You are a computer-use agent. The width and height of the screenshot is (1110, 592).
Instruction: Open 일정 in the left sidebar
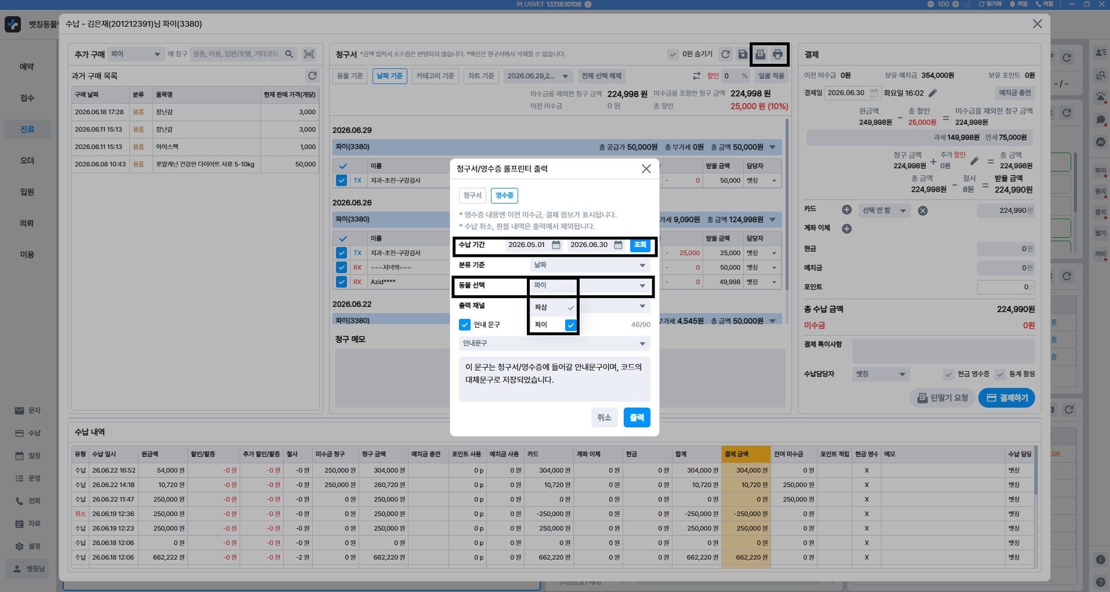click(x=27, y=456)
